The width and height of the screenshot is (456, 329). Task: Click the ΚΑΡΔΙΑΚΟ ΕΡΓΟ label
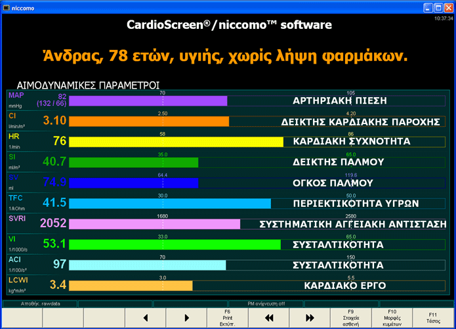[345, 286]
